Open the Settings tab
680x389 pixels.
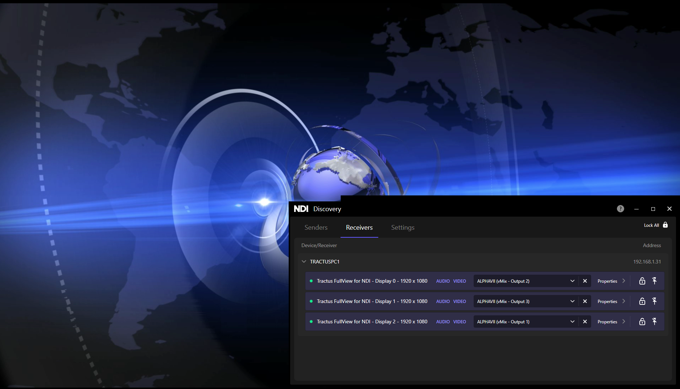pos(403,228)
